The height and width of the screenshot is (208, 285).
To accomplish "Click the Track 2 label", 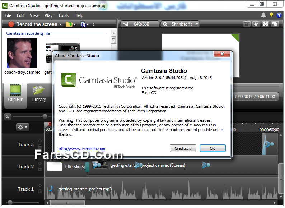I will [x=25, y=167].
